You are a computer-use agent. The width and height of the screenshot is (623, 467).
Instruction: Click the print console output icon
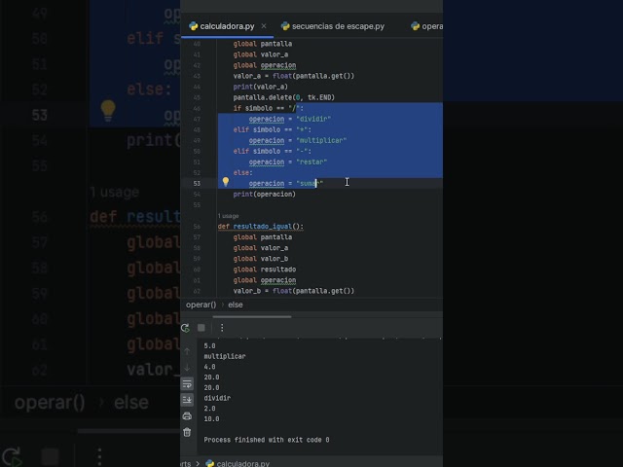(187, 416)
